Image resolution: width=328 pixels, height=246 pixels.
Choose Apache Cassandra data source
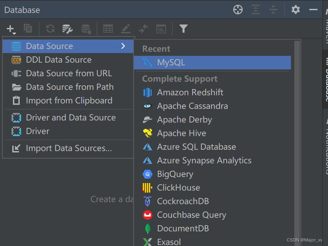[212, 106]
